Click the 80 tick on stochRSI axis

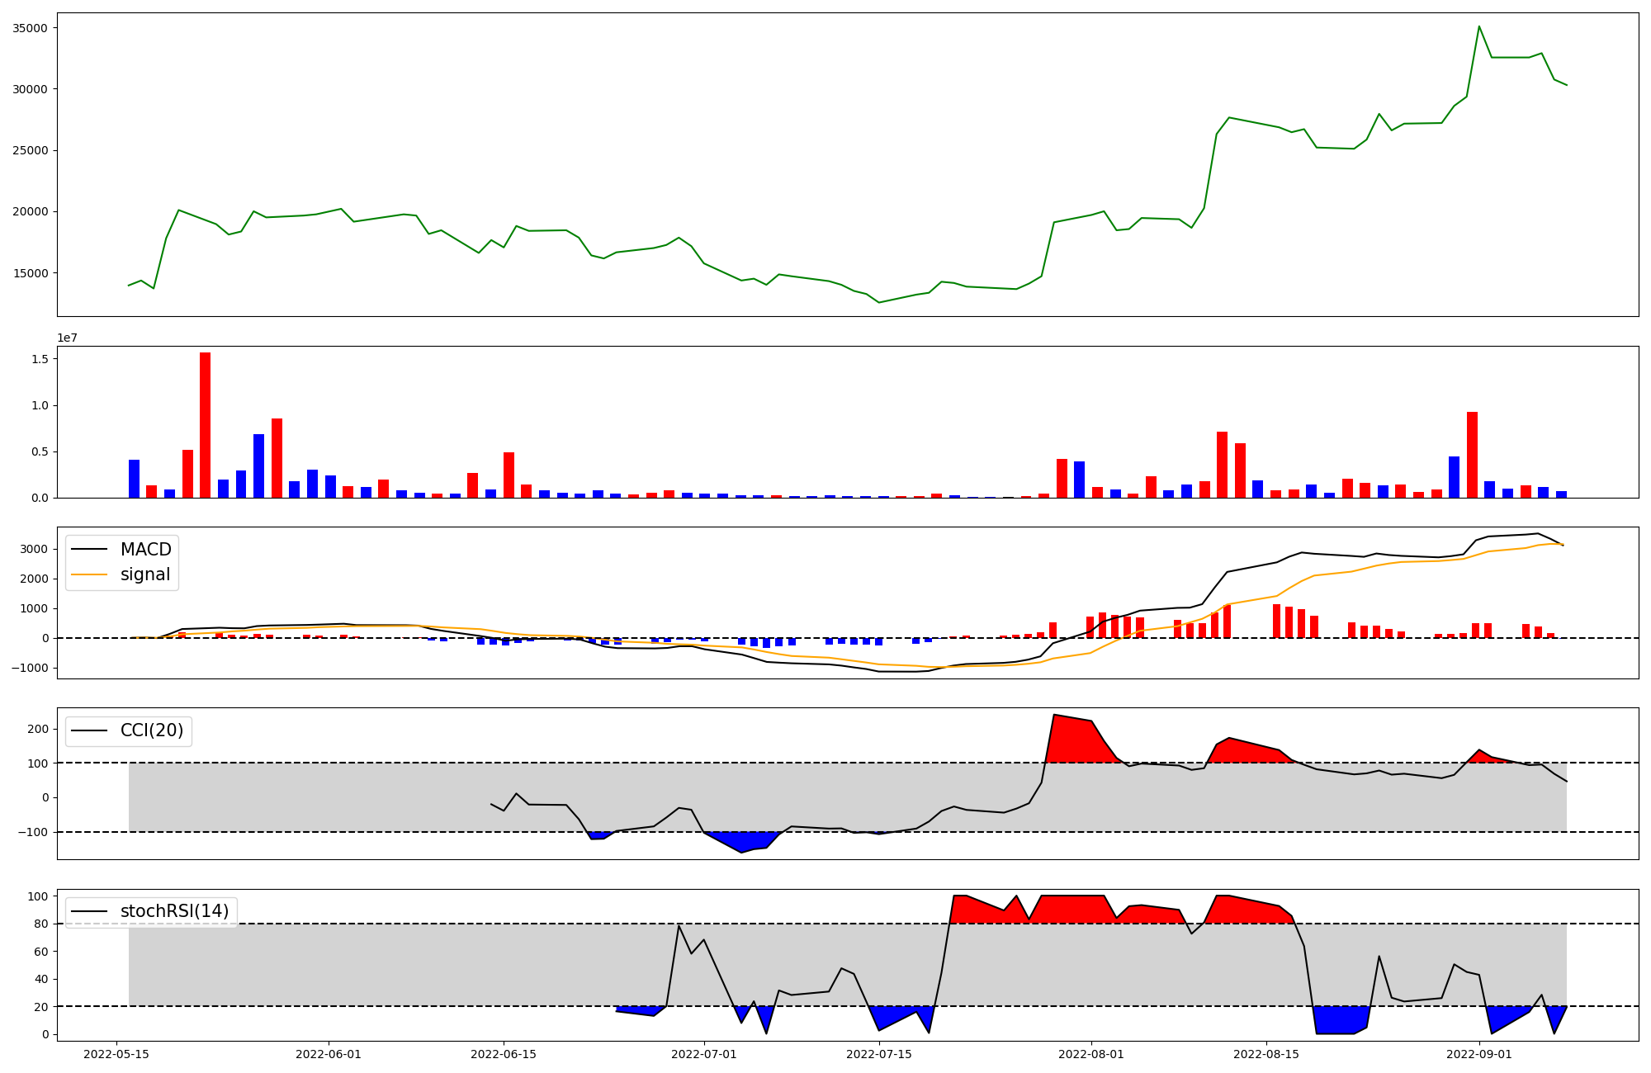tap(41, 924)
